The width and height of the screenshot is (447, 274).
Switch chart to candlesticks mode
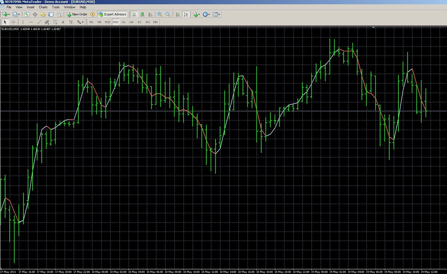[x=142, y=14]
